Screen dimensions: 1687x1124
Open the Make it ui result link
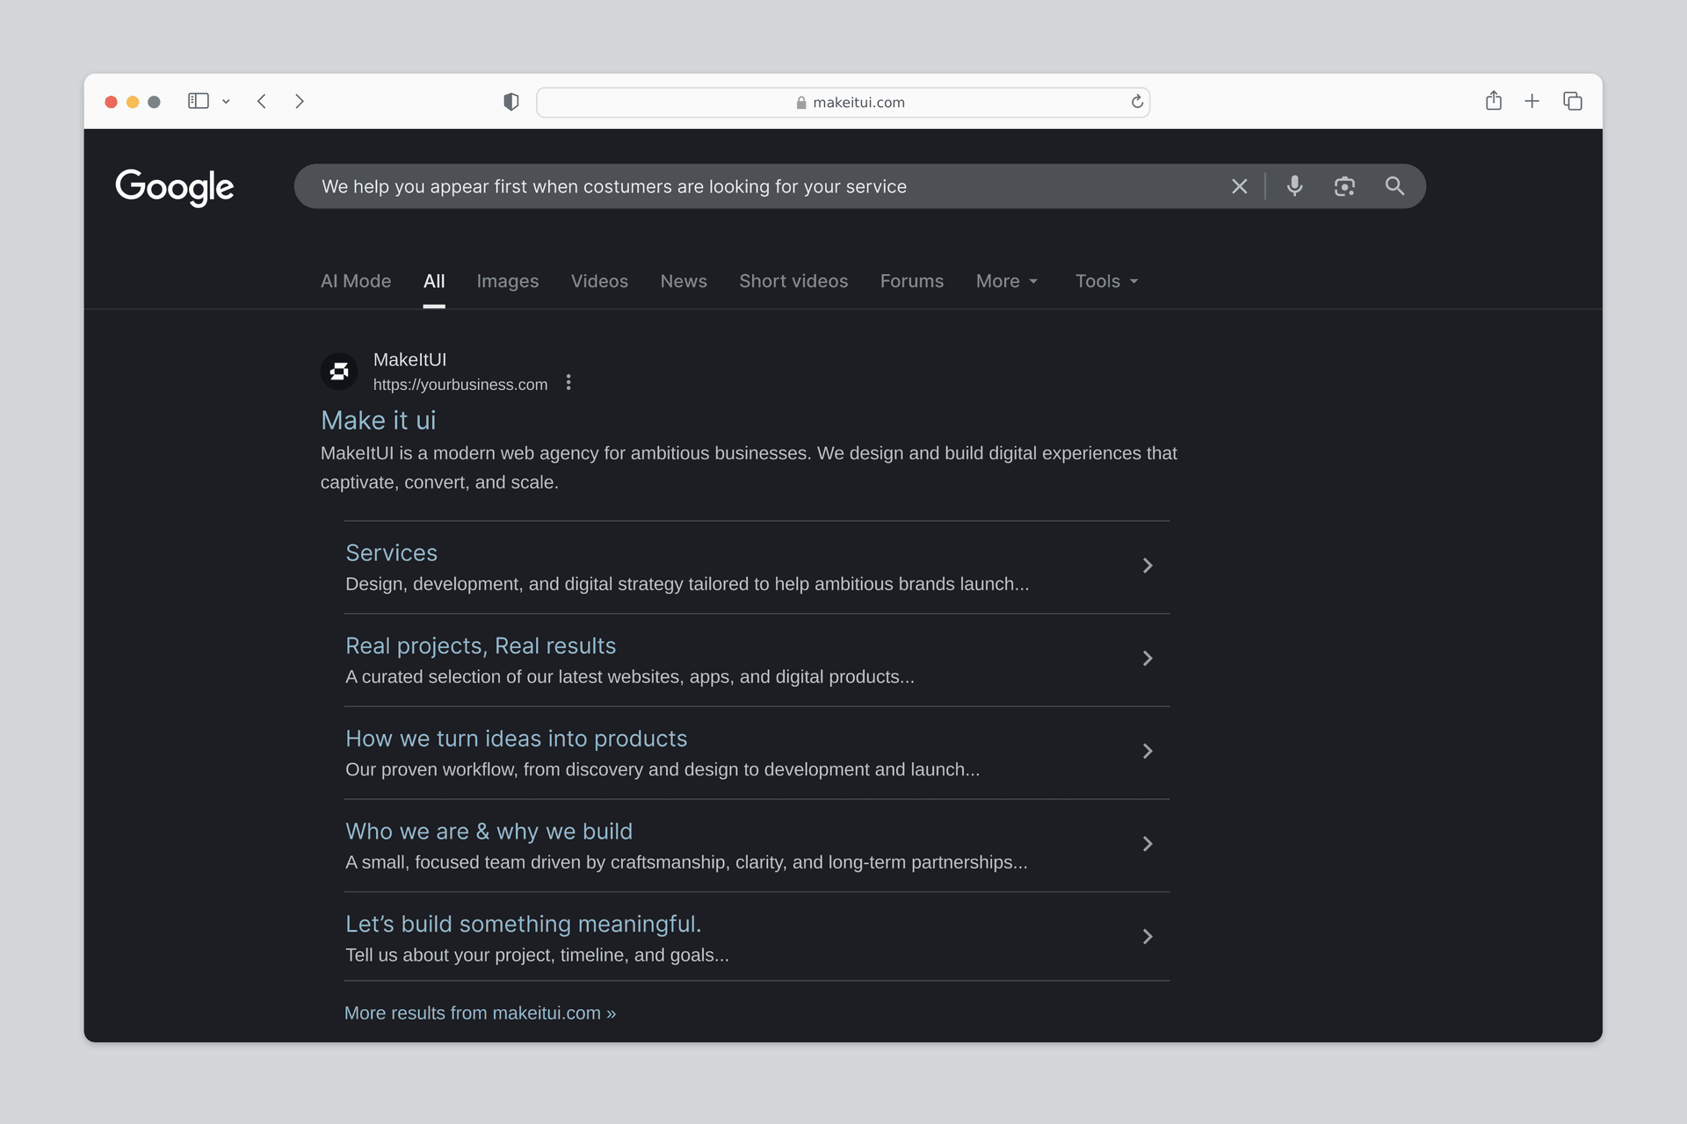378,421
